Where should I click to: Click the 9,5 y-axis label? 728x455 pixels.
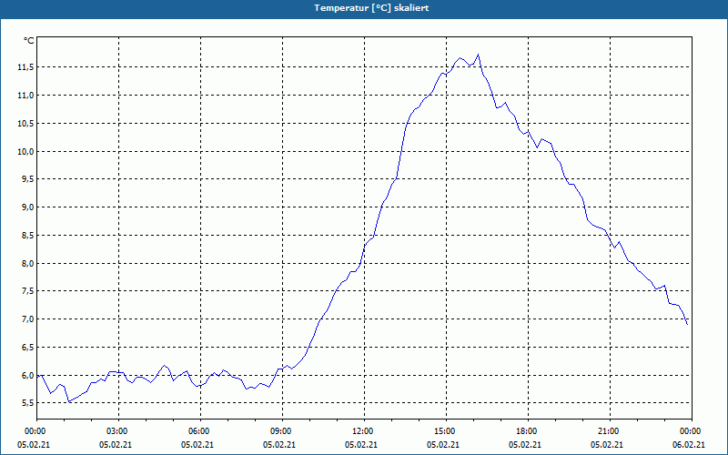(27, 179)
